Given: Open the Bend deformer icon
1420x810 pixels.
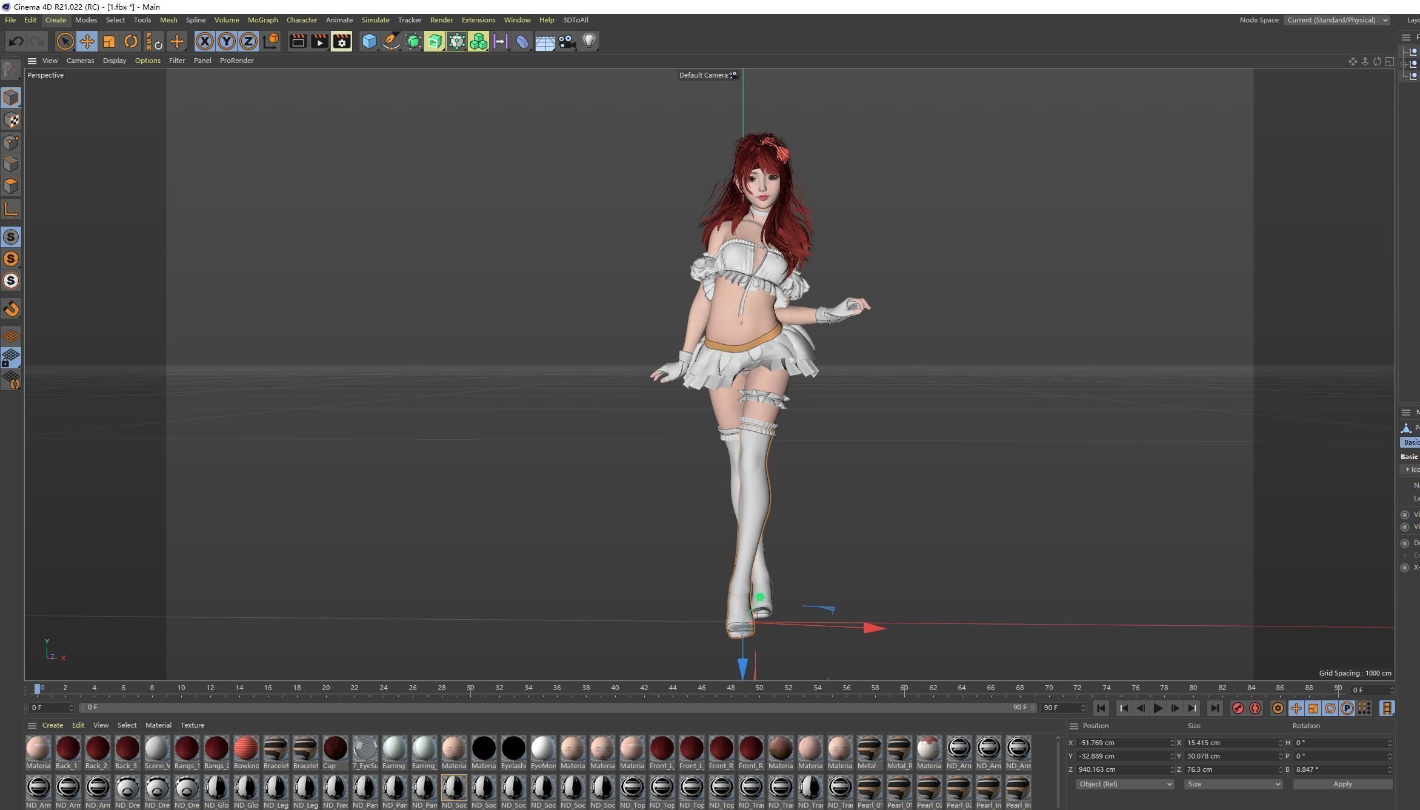Looking at the screenshot, I should pos(522,41).
